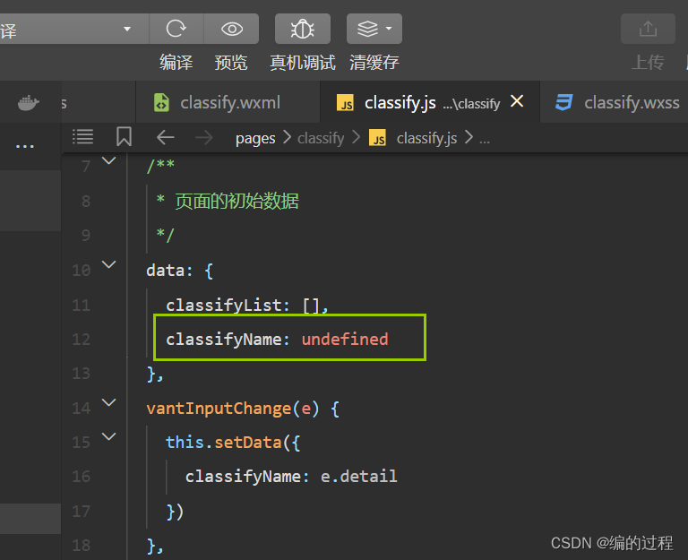Image resolution: width=688 pixels, height=560 pixels.
Task: Click line number 12 in gutter
Action: pos(82,340)
